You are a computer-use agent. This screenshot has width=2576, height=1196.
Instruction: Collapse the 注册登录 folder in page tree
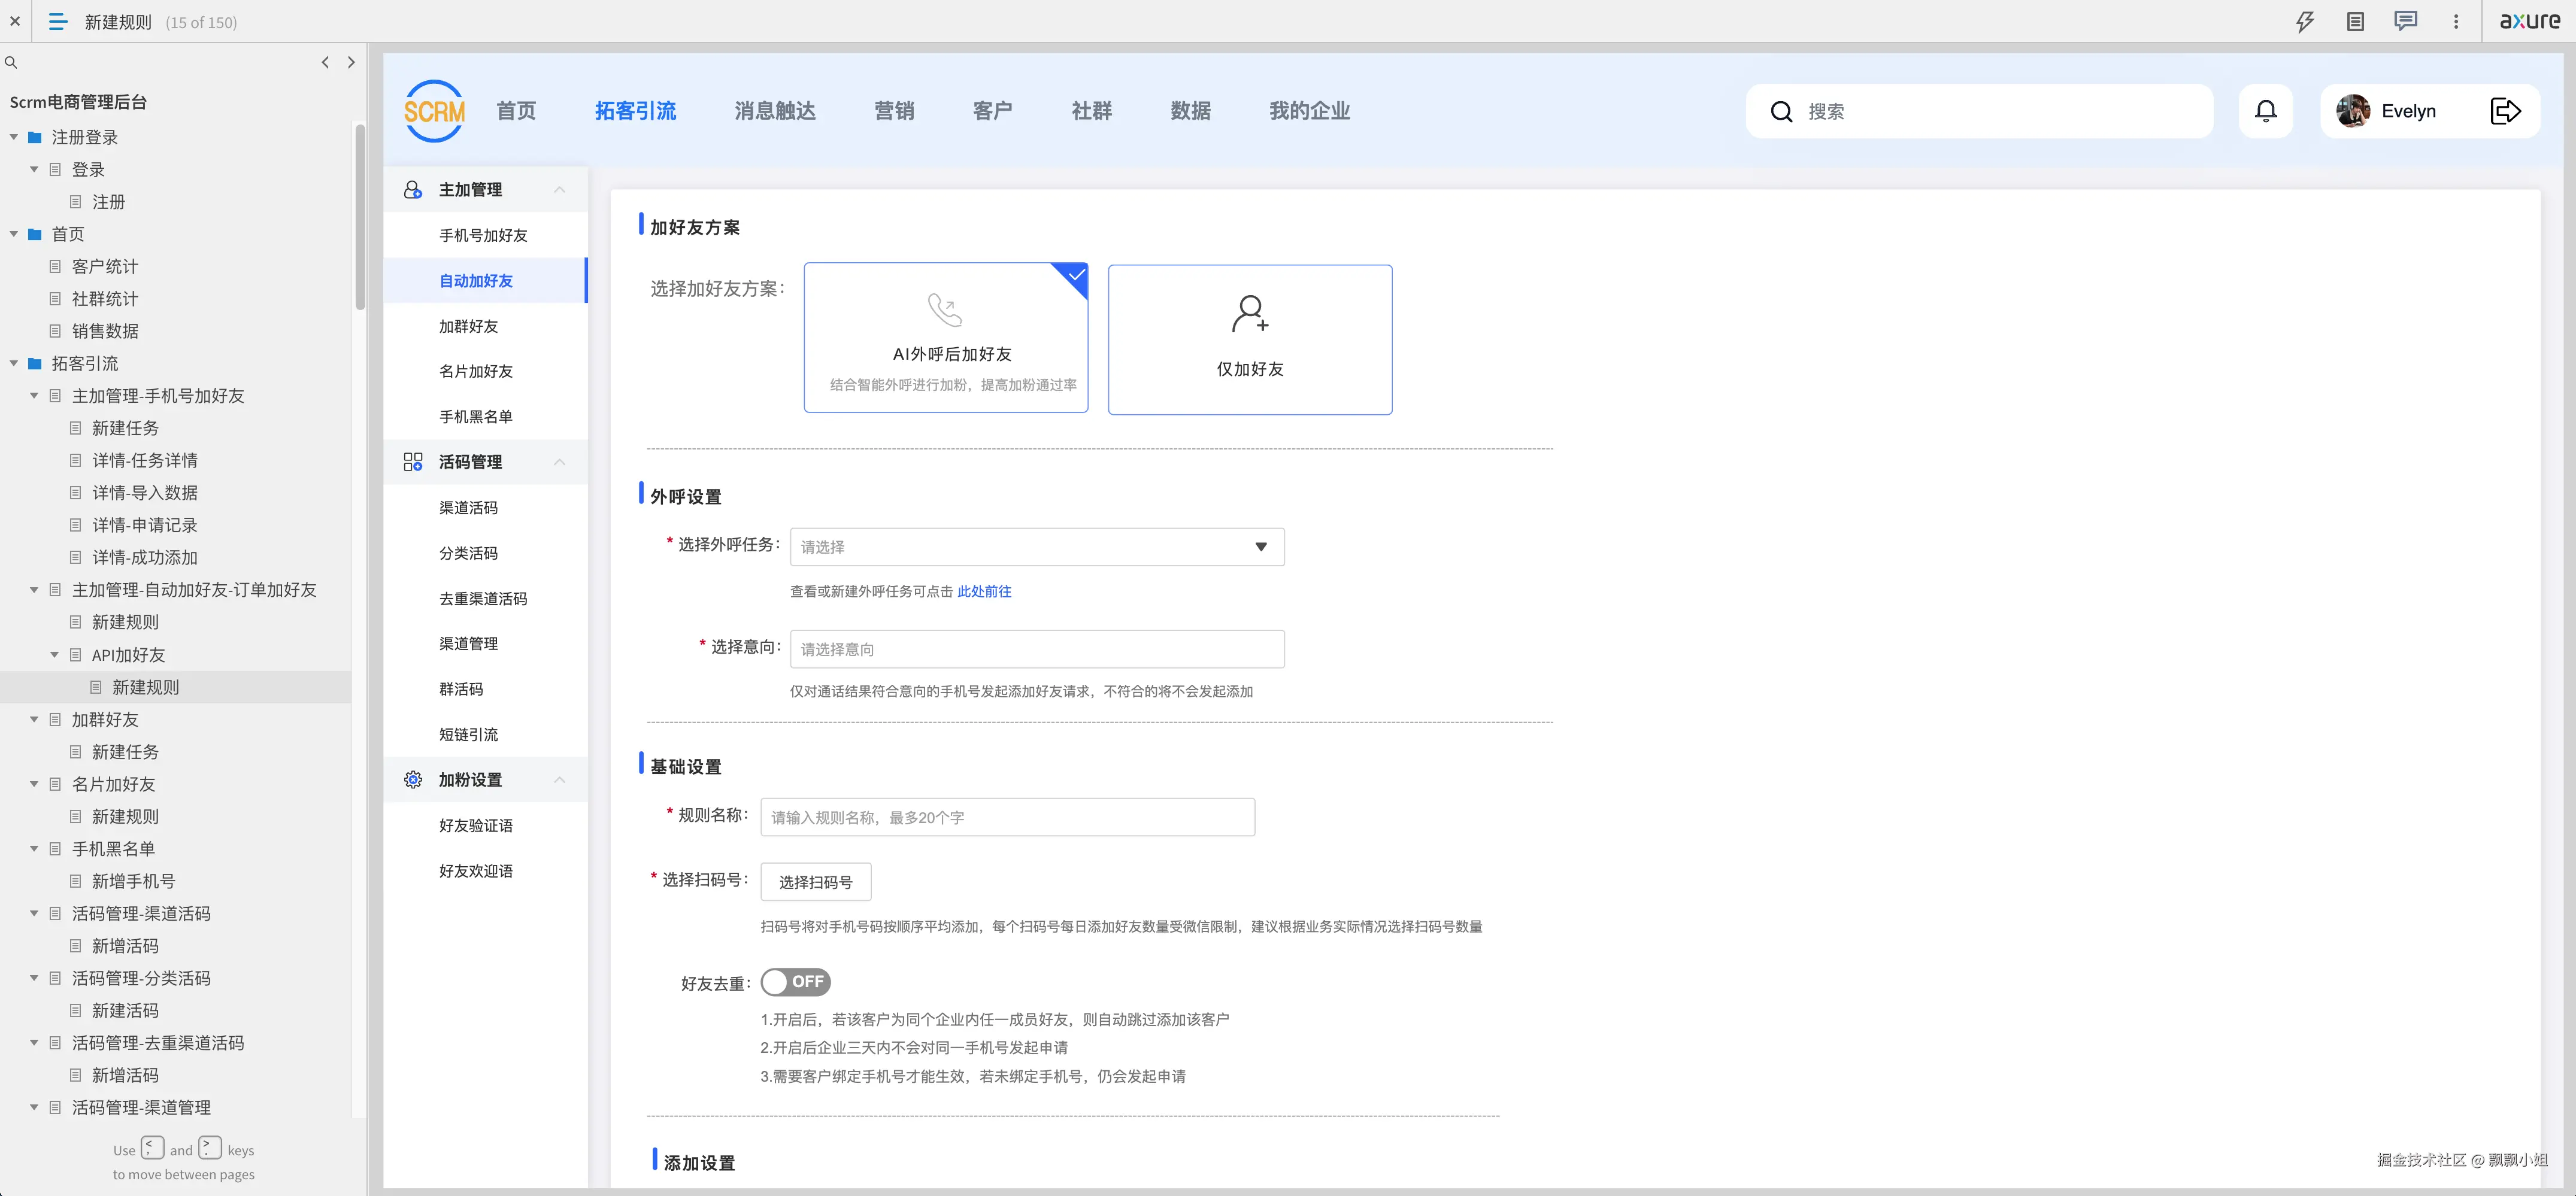pos(13,137)
